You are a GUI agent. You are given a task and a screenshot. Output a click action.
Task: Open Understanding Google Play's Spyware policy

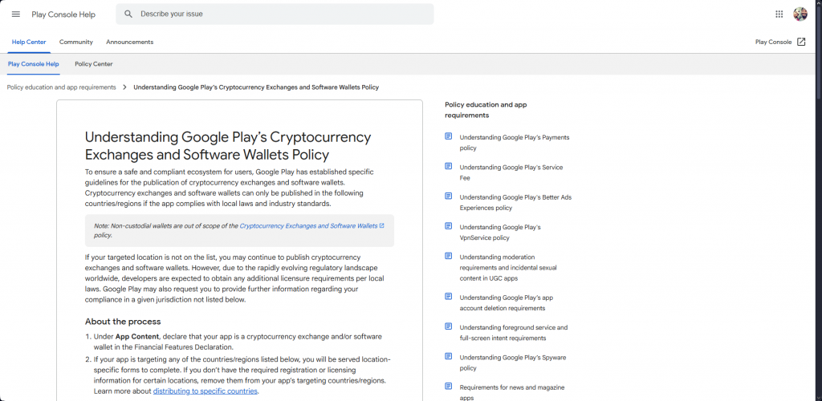click(513, 363)
